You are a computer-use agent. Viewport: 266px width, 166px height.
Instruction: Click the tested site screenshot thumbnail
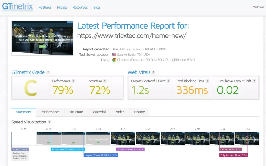tap(42, 38)
